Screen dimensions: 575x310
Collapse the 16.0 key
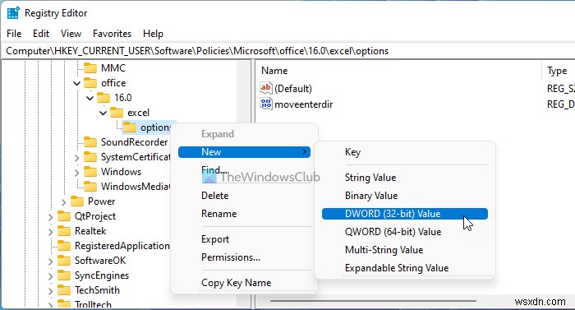(90, 98)
